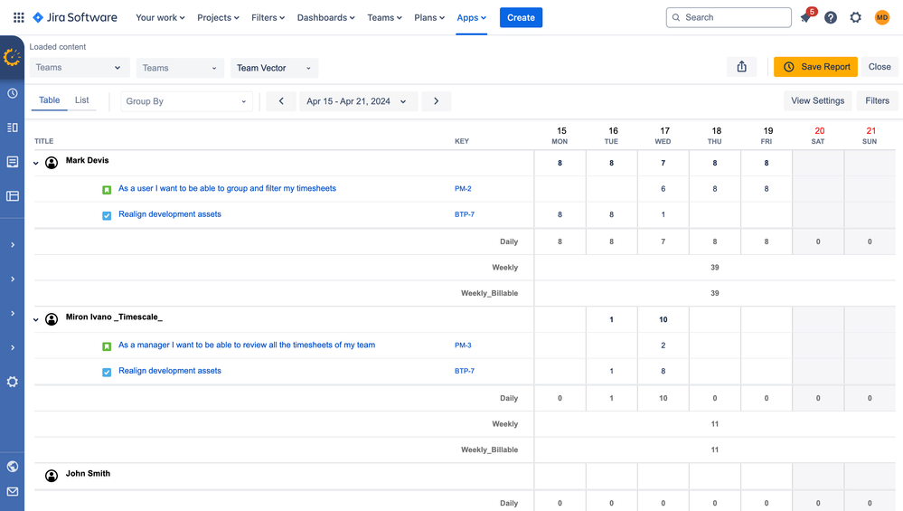
Task: Open 'As a user I want to be able to group' issue
Action: click(x=227, y=188)
